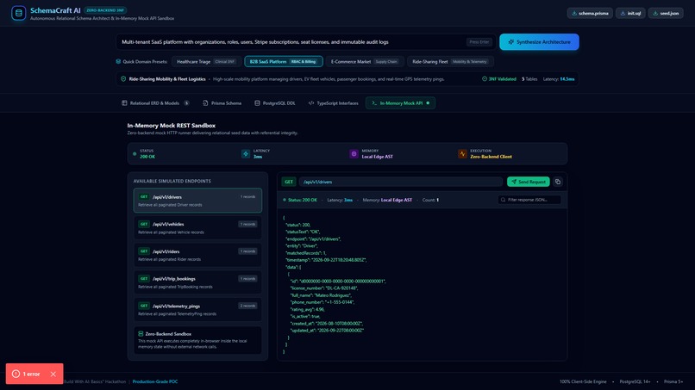Image resolution: width=695 pixels, height=390 pixels.
Task: Select the /api/v1/telemetry_pings endpoint
Action: click(197, 309)
